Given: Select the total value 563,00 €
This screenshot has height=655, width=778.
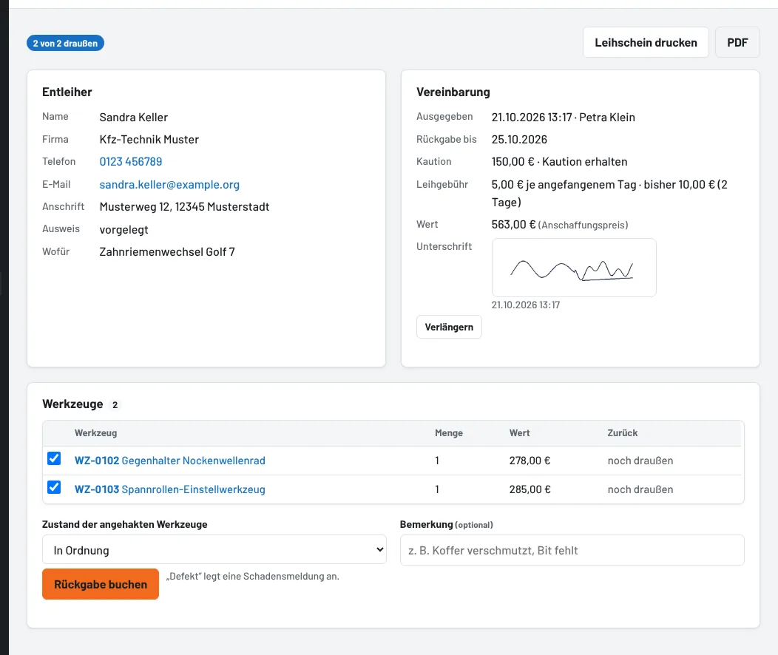Looking at the screenshot, I should [x=513, y=225].
